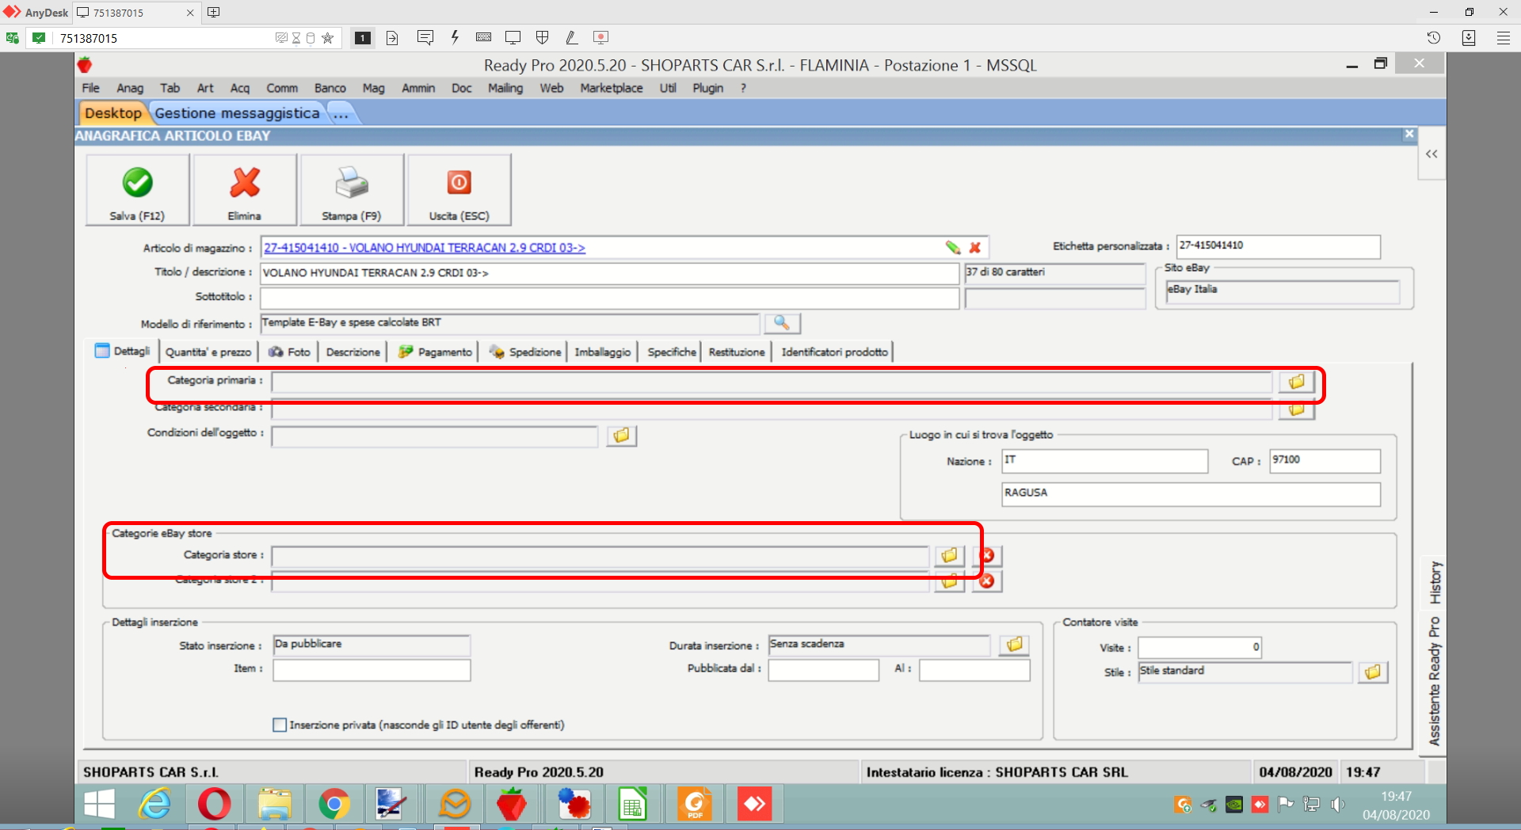Screen dimensions: 1521x830
Task: Switch to the Restituzione tab
Action: tap(737, 352)
